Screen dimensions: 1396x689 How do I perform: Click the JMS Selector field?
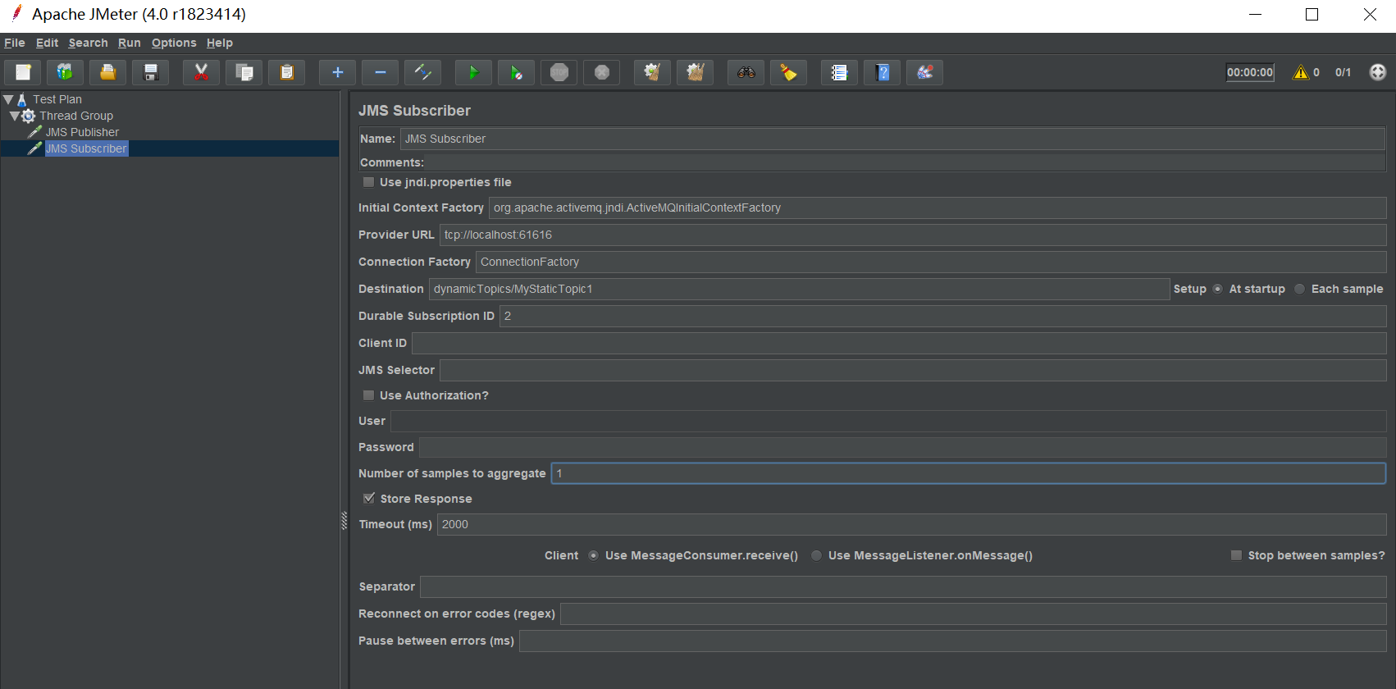point(913,370)
